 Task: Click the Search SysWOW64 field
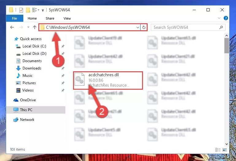(x=188, y=27)
